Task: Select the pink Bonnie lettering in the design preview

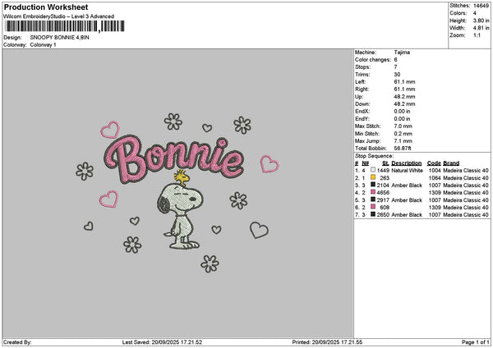Action: coord(174,159)
